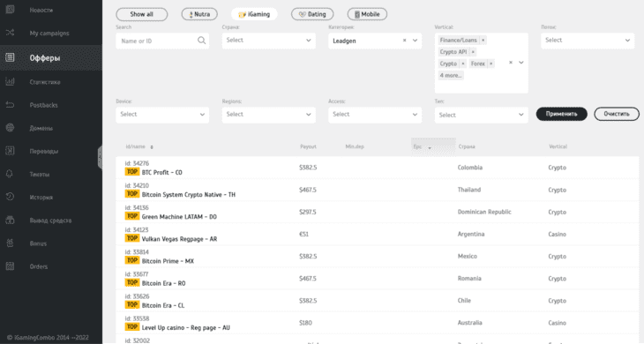The width and height of the screenshot is (644, 344).
Task: Click the Офферы list icon
Action: (x=10, y=57)
